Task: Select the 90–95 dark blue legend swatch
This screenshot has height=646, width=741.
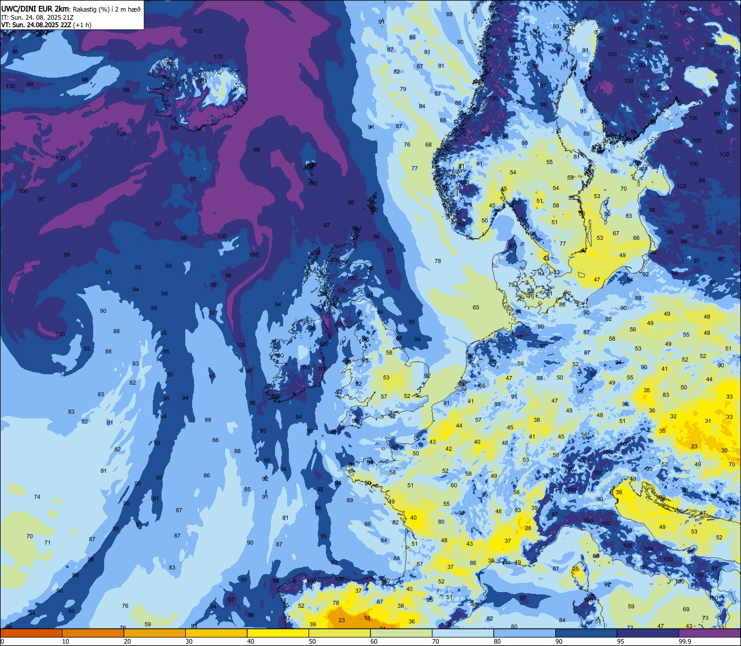Action: pos(586,633)
